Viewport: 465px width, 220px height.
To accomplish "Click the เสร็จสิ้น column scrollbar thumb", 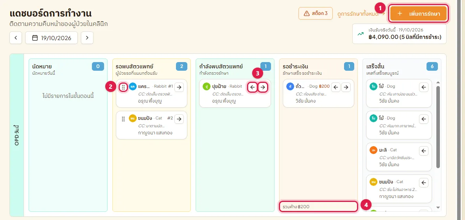I will 438,127.
